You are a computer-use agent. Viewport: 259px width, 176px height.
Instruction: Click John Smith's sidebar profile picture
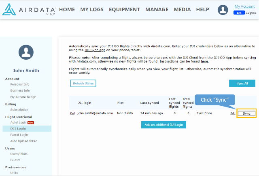(26, 52)
